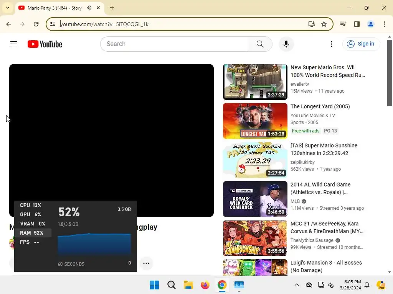The height and width of the screenshot is (294, 393).
Task: Open clock showing 6:05 PM
Action: (x=350, y=285)
